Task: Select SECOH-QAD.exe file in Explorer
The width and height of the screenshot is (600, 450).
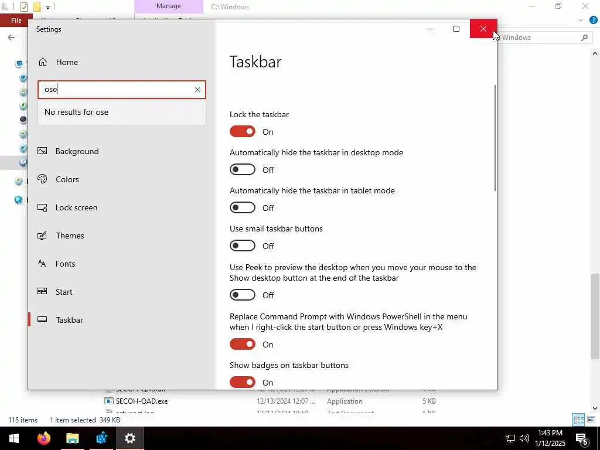Action: click(142, 401)
